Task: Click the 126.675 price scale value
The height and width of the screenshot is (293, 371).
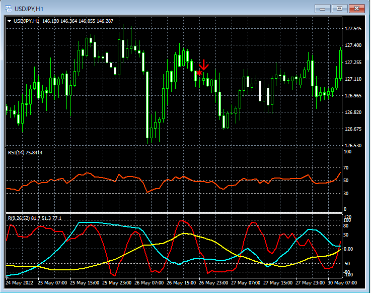Action: (353, 129)
